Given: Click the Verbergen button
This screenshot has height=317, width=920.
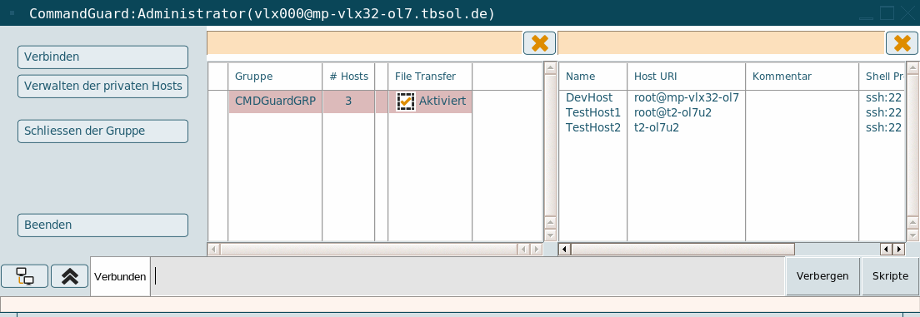Looking at the screenshot, I should click(x=822, y=276).
